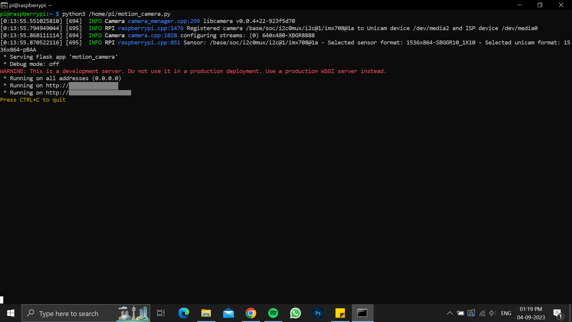Launch Microsoft Edge from taskbar
Image resolution: width=572 pixels, height=322 pixels.
click(184, 313)
